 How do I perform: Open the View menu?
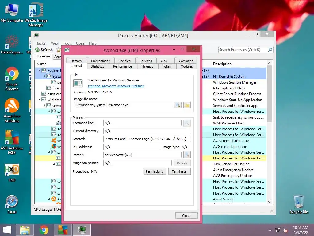pos(55,43)
